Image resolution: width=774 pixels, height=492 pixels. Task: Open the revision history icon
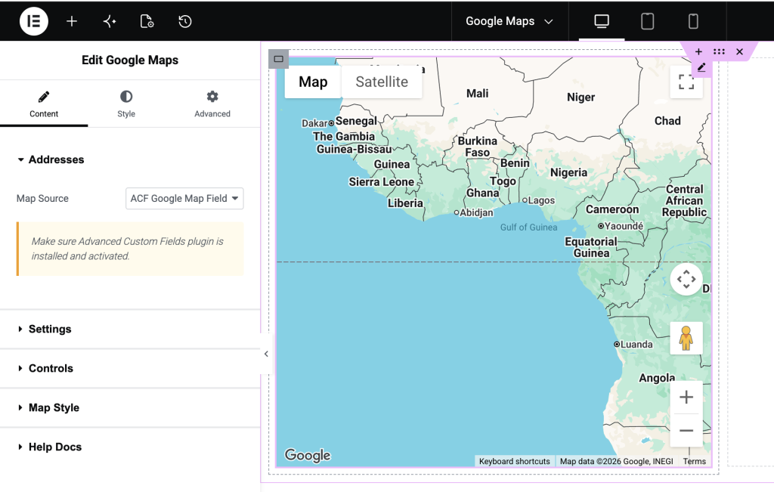pyautogui.click(x=185, y=21)
